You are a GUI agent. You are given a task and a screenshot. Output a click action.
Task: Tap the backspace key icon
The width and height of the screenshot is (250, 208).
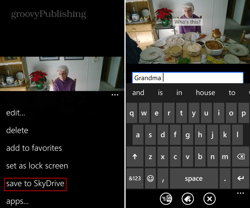coord(241,157)
